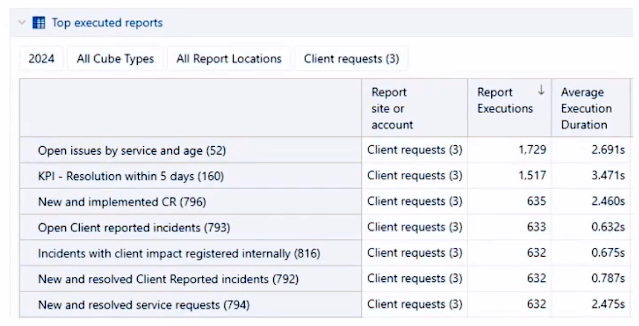Select New and implemented CR (796) row
Viewport: 639px width, 326px height.
(x=122, y=202)
